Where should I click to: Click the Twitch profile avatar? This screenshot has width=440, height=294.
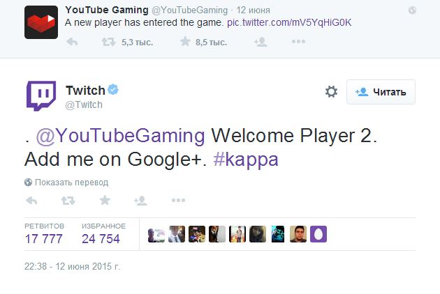[41, 95]
